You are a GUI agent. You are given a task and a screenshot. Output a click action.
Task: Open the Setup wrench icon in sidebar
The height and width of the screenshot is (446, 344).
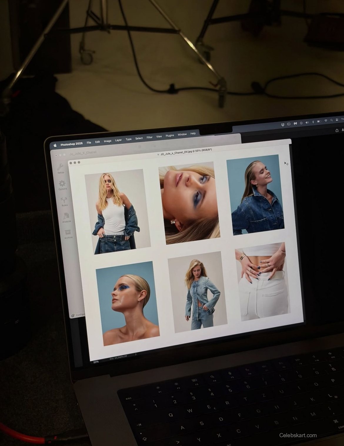[x=60, y=168]
